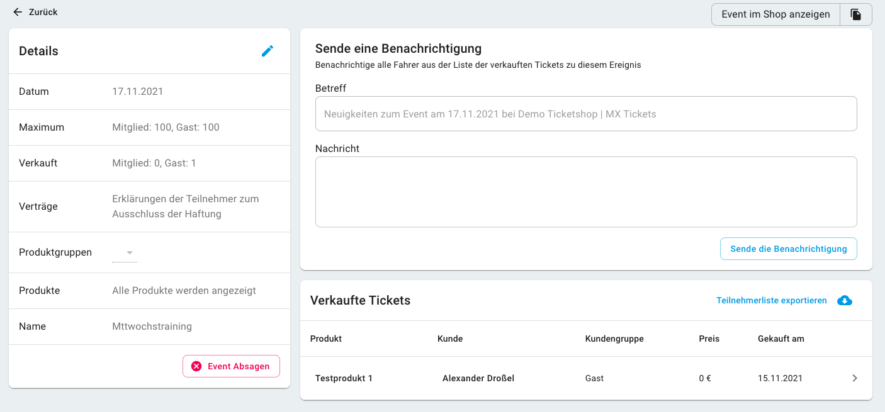Image resolution: width=885 pixels, height=412 pixels.
Task: Click the Gekauft am column header
Action: (781, 339)
